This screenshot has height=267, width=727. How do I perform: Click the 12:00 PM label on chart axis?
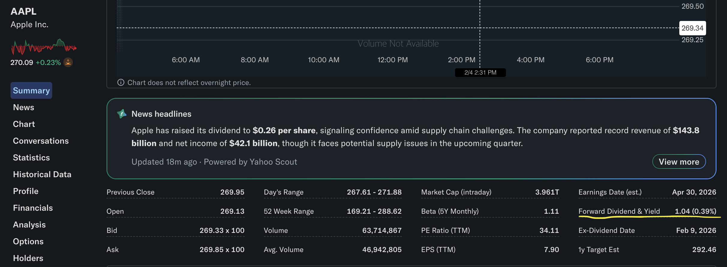(393, 60)
